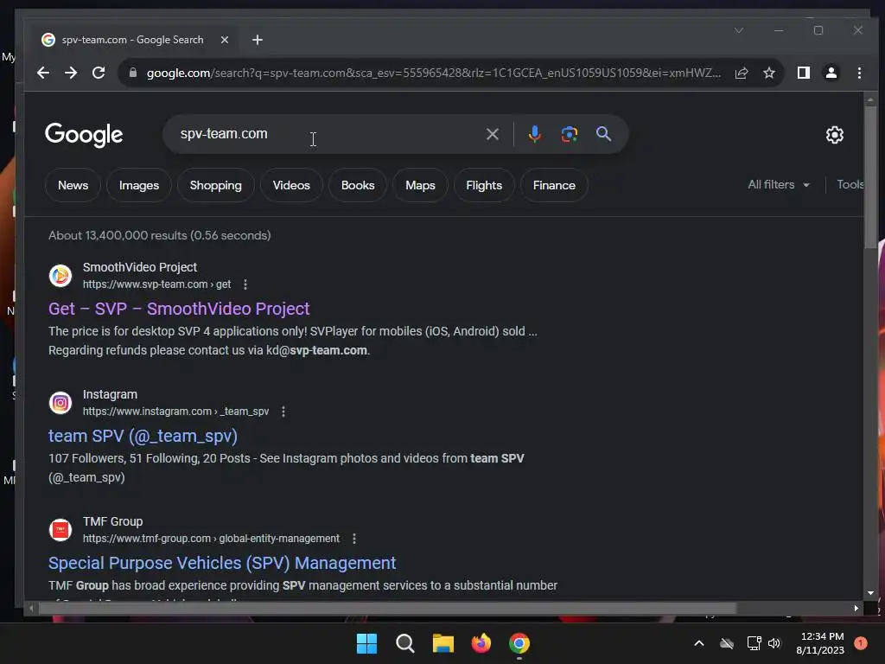885x664 pixels.
Task: Open Chrome side panel
Action: pos(803,73)
